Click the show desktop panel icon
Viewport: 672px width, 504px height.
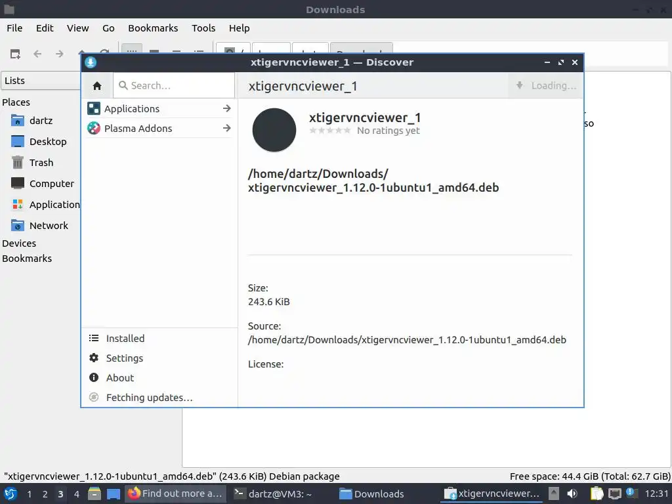tap(114, 493)
